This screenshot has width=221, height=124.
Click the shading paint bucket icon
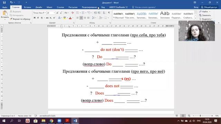tap(100, 18)
